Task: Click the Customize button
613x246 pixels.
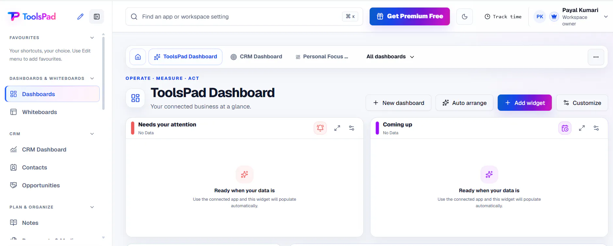Action: click(x=582, y=103)
